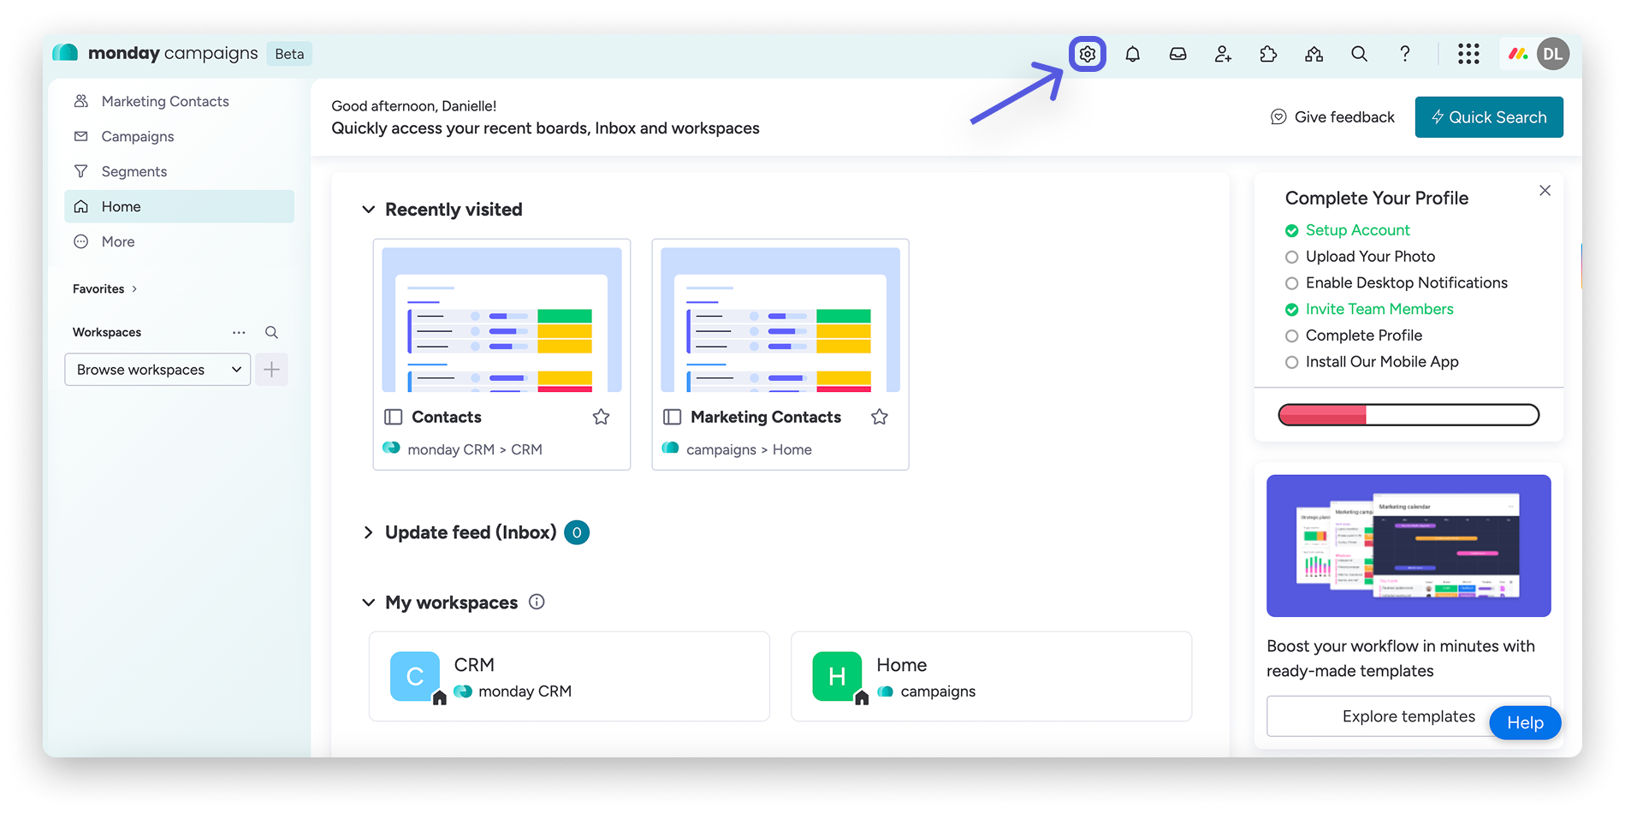Open the Help chat button
1625x813 pixels.
click(x=1525, y=723)
